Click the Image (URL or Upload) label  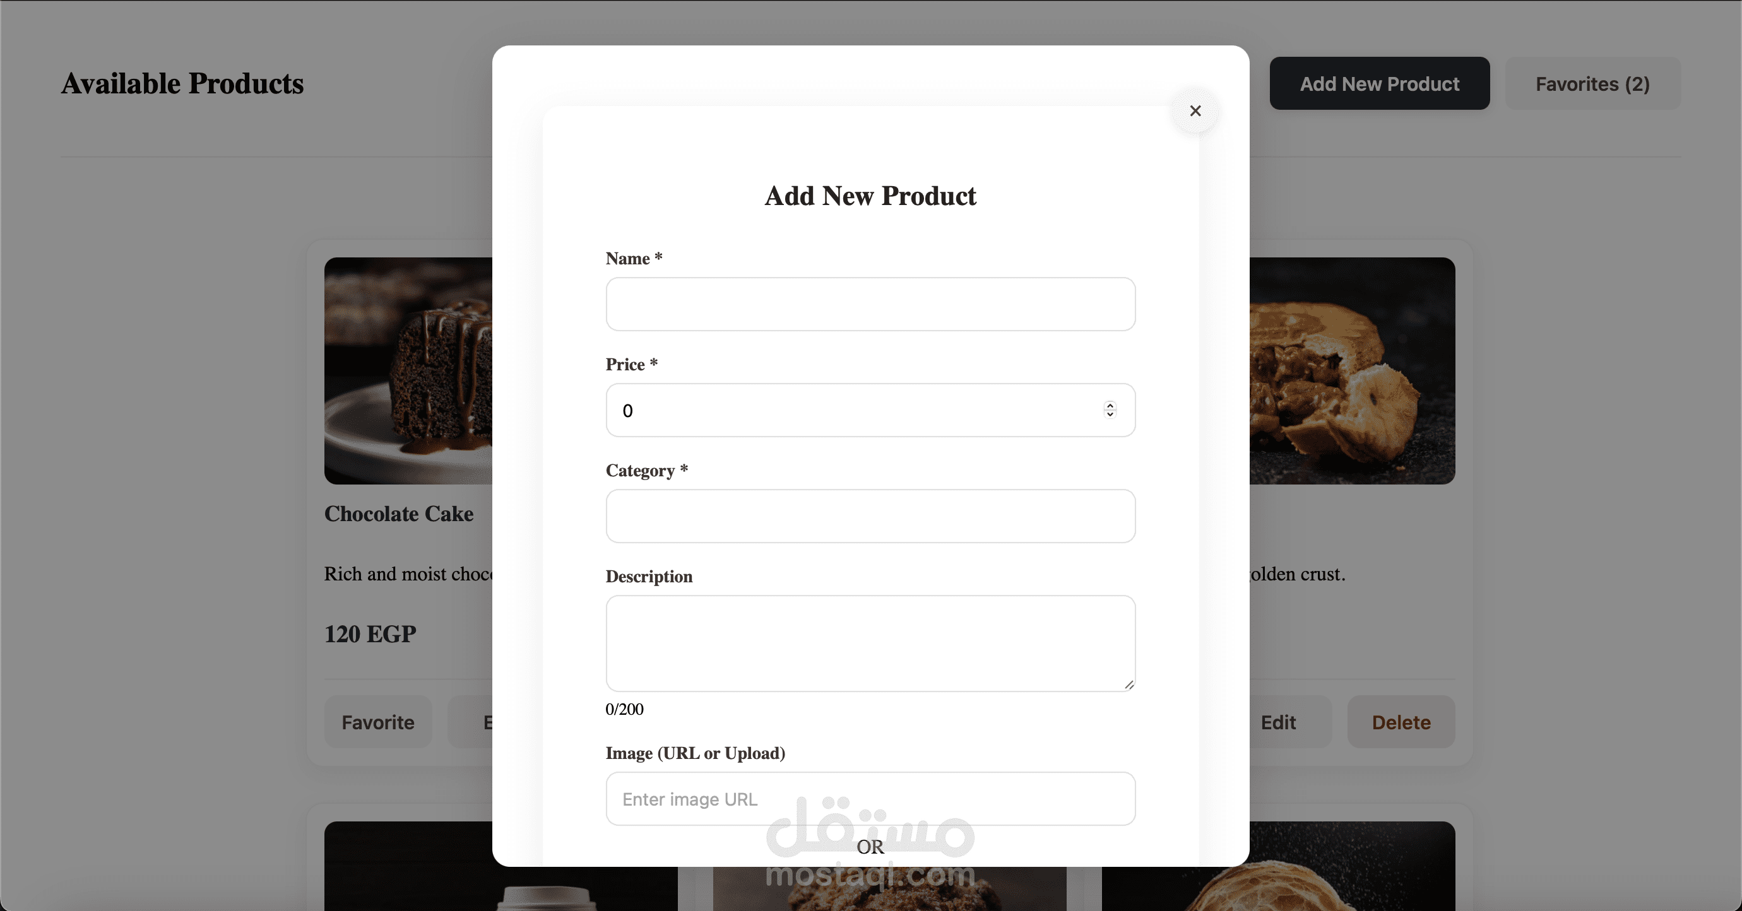click(695, 753)
